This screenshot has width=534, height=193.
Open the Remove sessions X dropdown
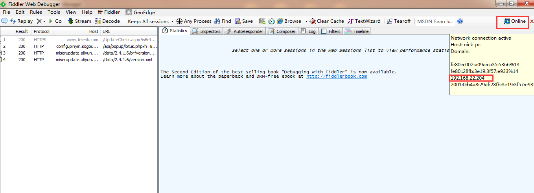[x=41, y=21]
